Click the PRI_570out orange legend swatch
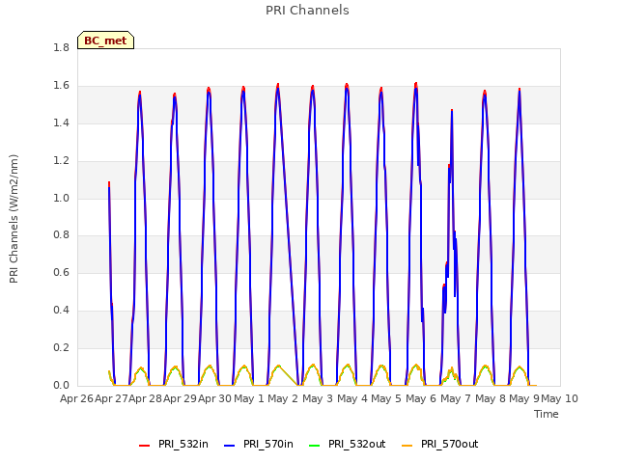 tap(407, 446)
